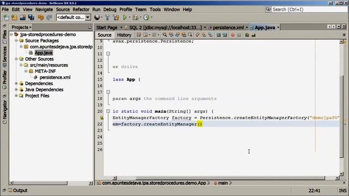Click the Save All toolbar icon
Viewport: 349px width, 196px height.
tap(31, 17)
